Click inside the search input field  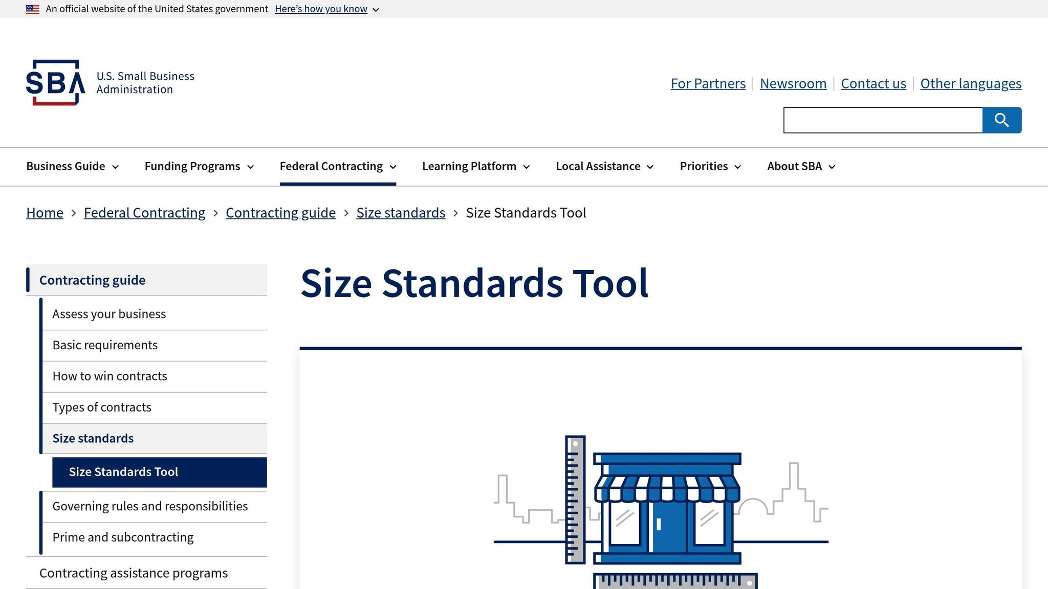(883, 120)
